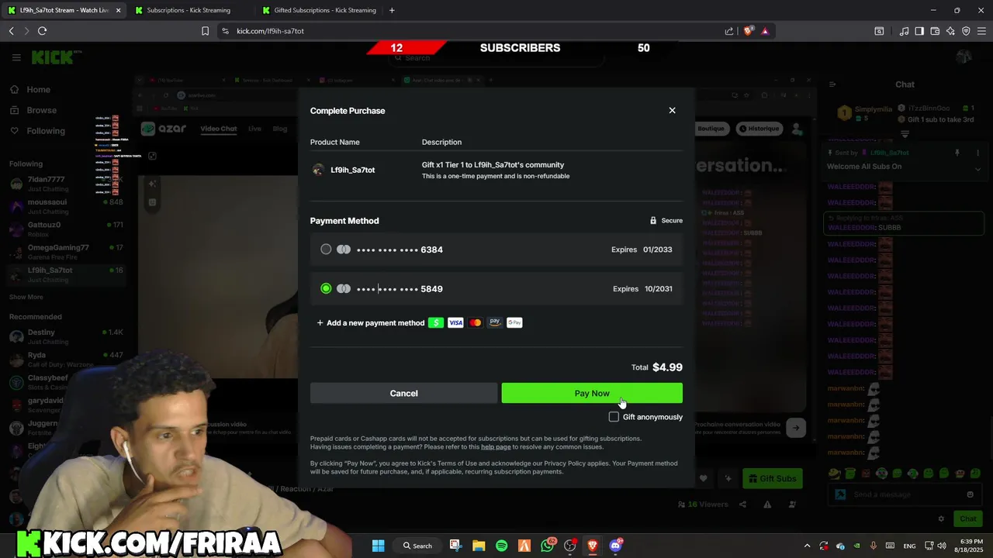Open OmegaGaming77 channel in Following list
993x558 pixels.
pyautogui.click(x=66, y=251)
